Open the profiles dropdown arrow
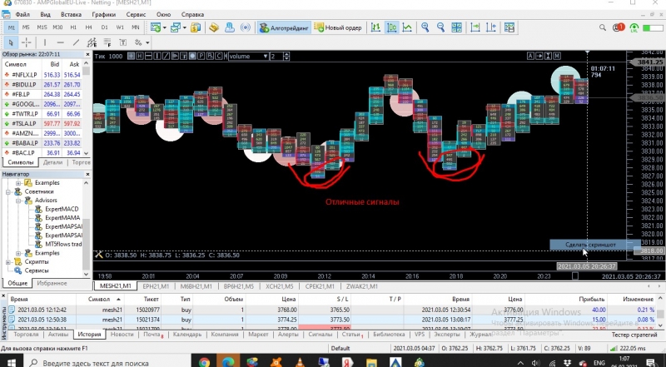 click(184, 28)
